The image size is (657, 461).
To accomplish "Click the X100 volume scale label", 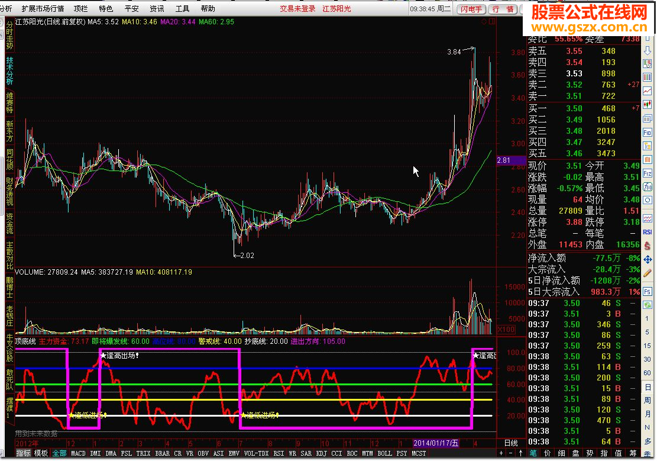I will tap(506, 329).
